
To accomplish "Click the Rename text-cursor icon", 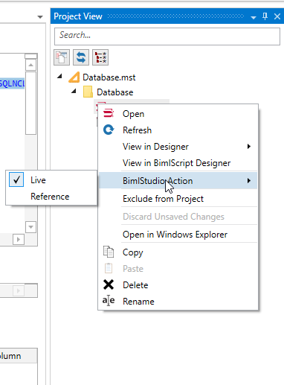I will click(x=109, y=301).
